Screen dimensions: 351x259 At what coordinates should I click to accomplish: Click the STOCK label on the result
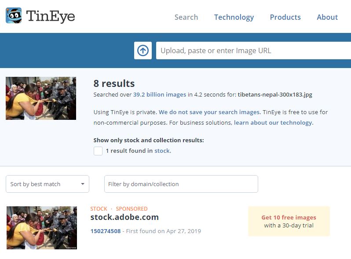(x=99, y=209)
